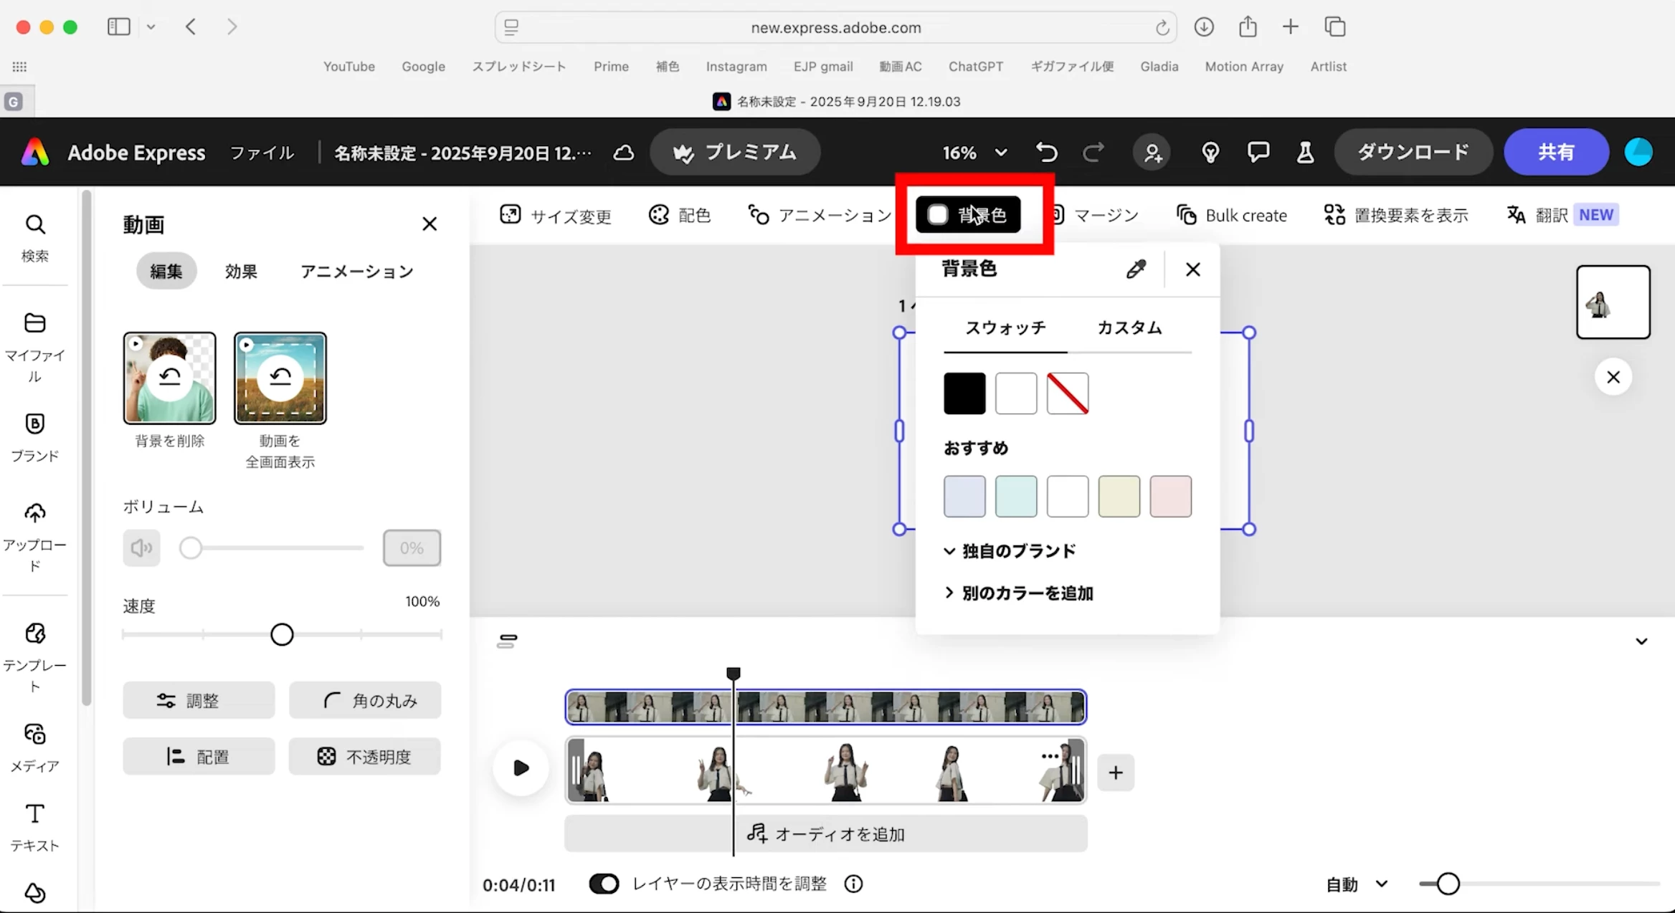Open the 調整 adjustments button
1675x913 pixels.
199,700
